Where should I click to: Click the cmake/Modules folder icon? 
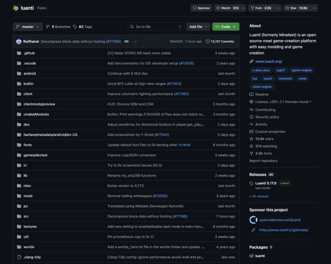click(19, 114)
